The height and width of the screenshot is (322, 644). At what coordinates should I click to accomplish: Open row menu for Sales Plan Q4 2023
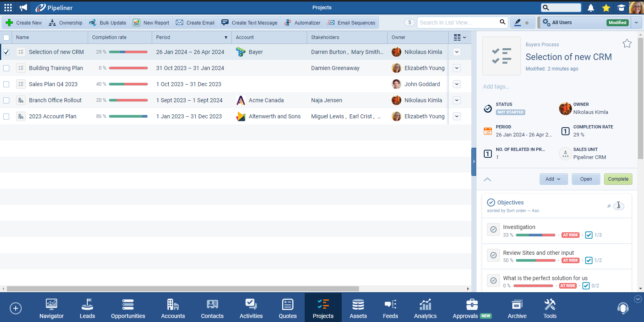457,84
